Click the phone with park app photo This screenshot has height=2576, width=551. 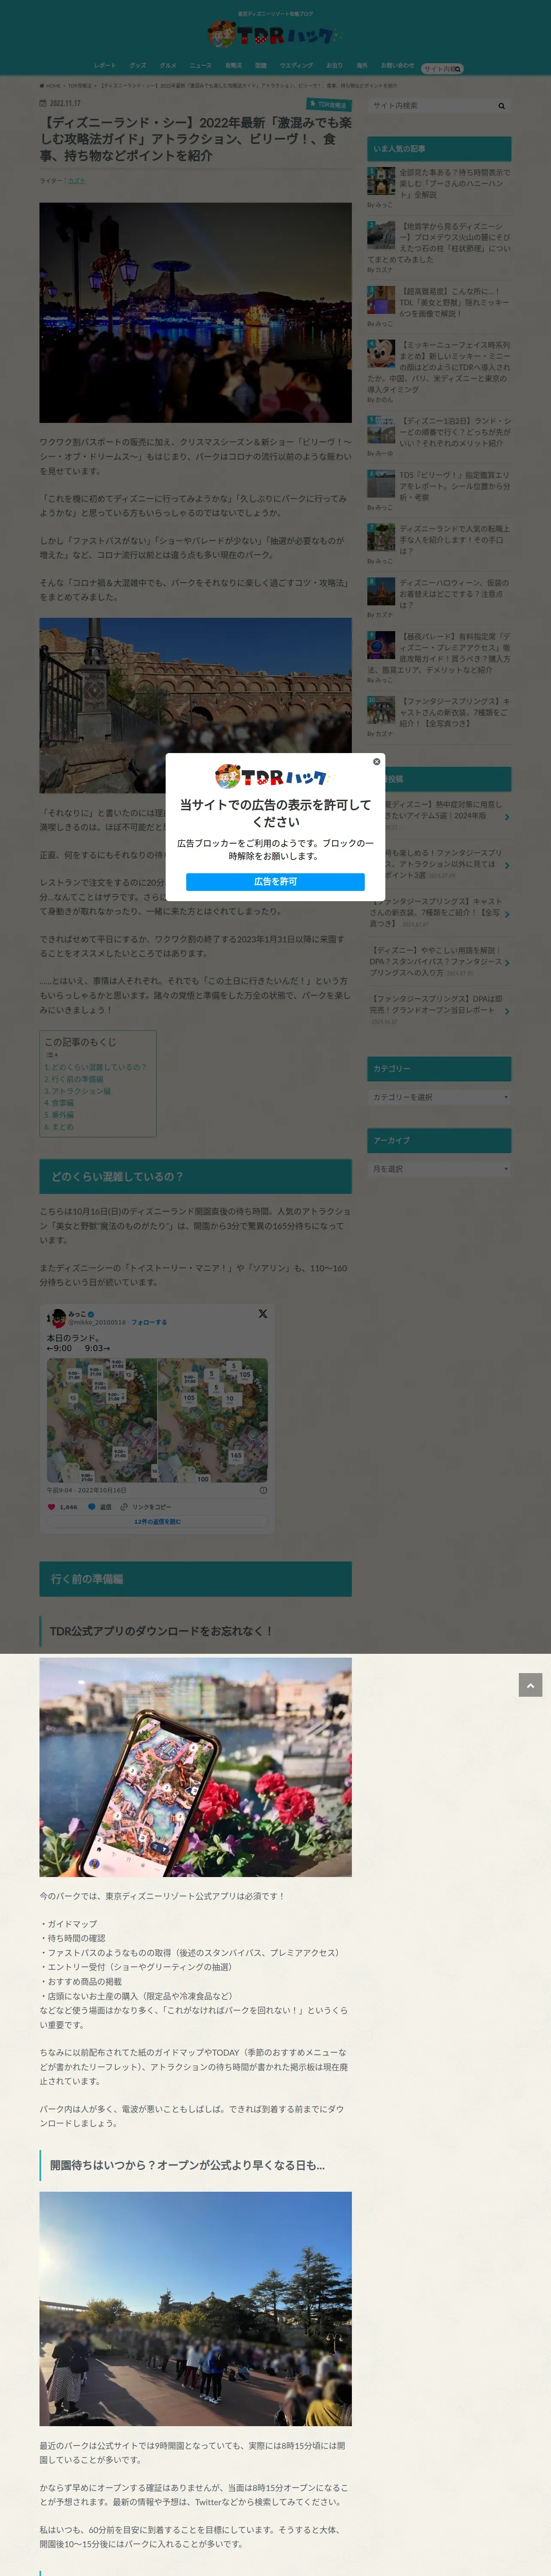click(x=195, y=1767)
